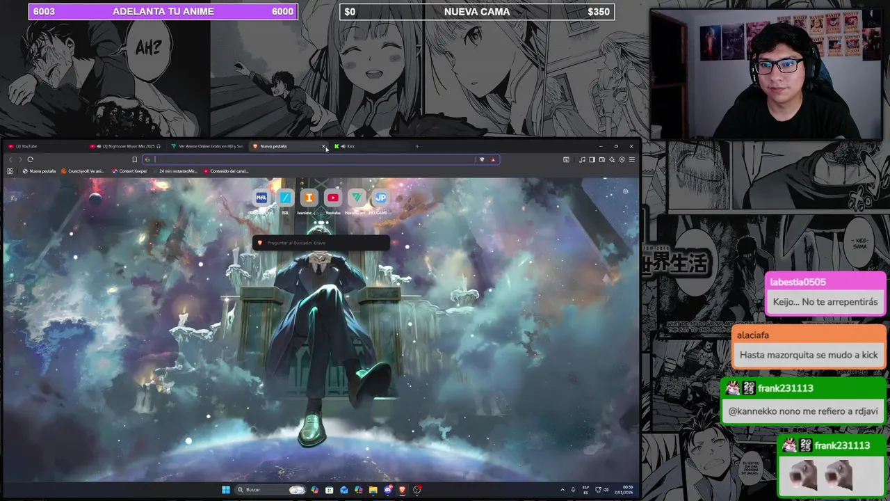Viewport: 890px width, 501px height.
Task: Bookmark this page icon
Action: [134, 159]
